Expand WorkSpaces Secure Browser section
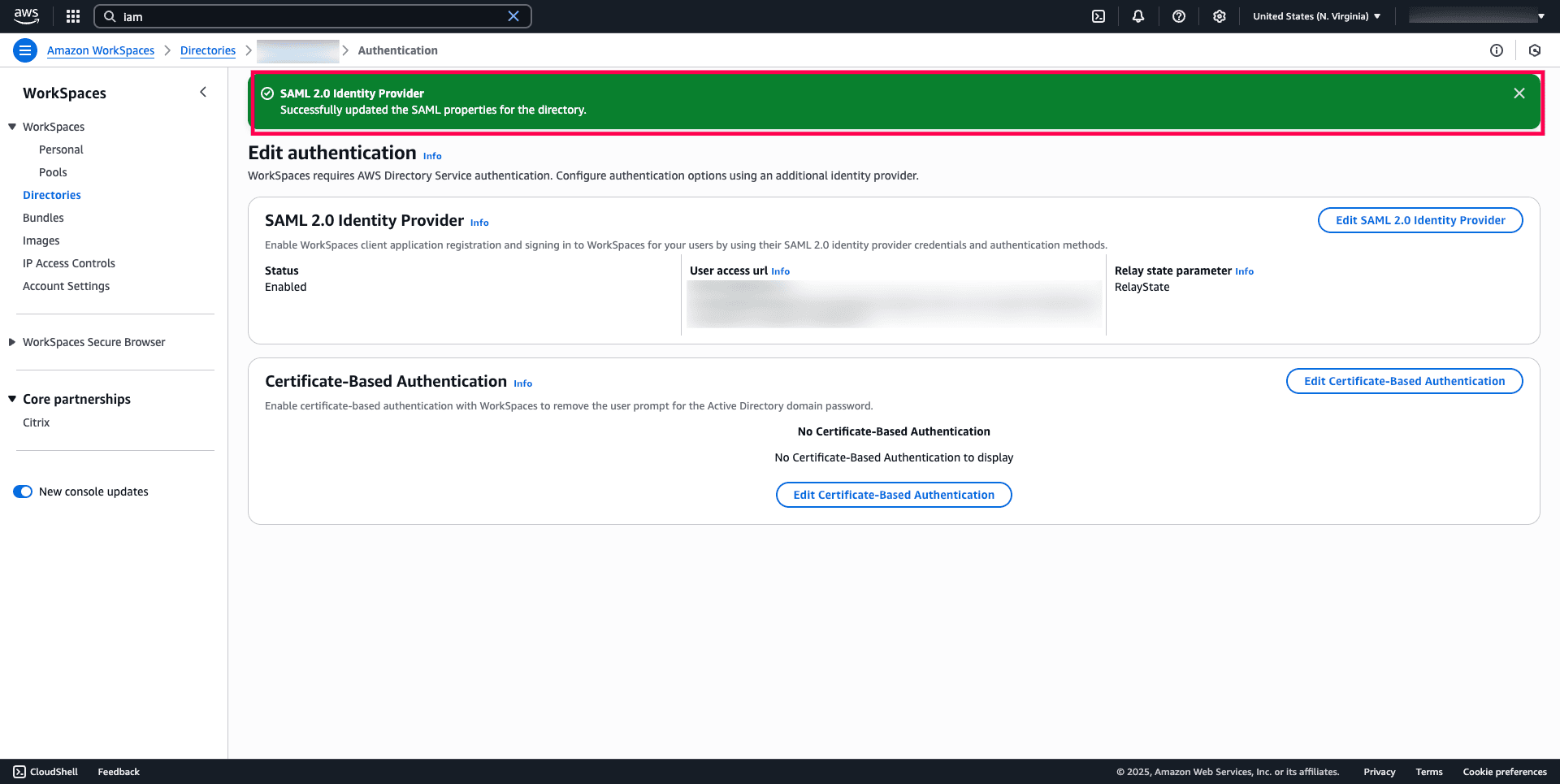This screenshot has width=1560, height=784. tap(12, 342)
